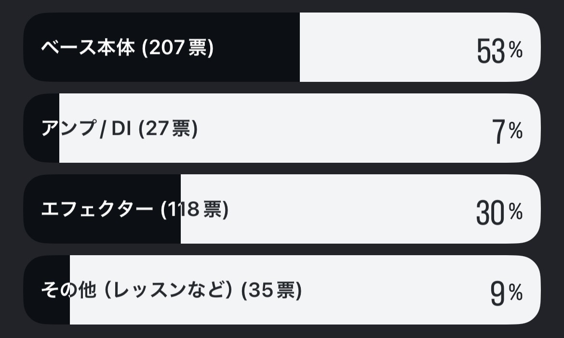Tap the 118票 vote count
The height and width of the screenshot is (338, 564).
[194, 210]
